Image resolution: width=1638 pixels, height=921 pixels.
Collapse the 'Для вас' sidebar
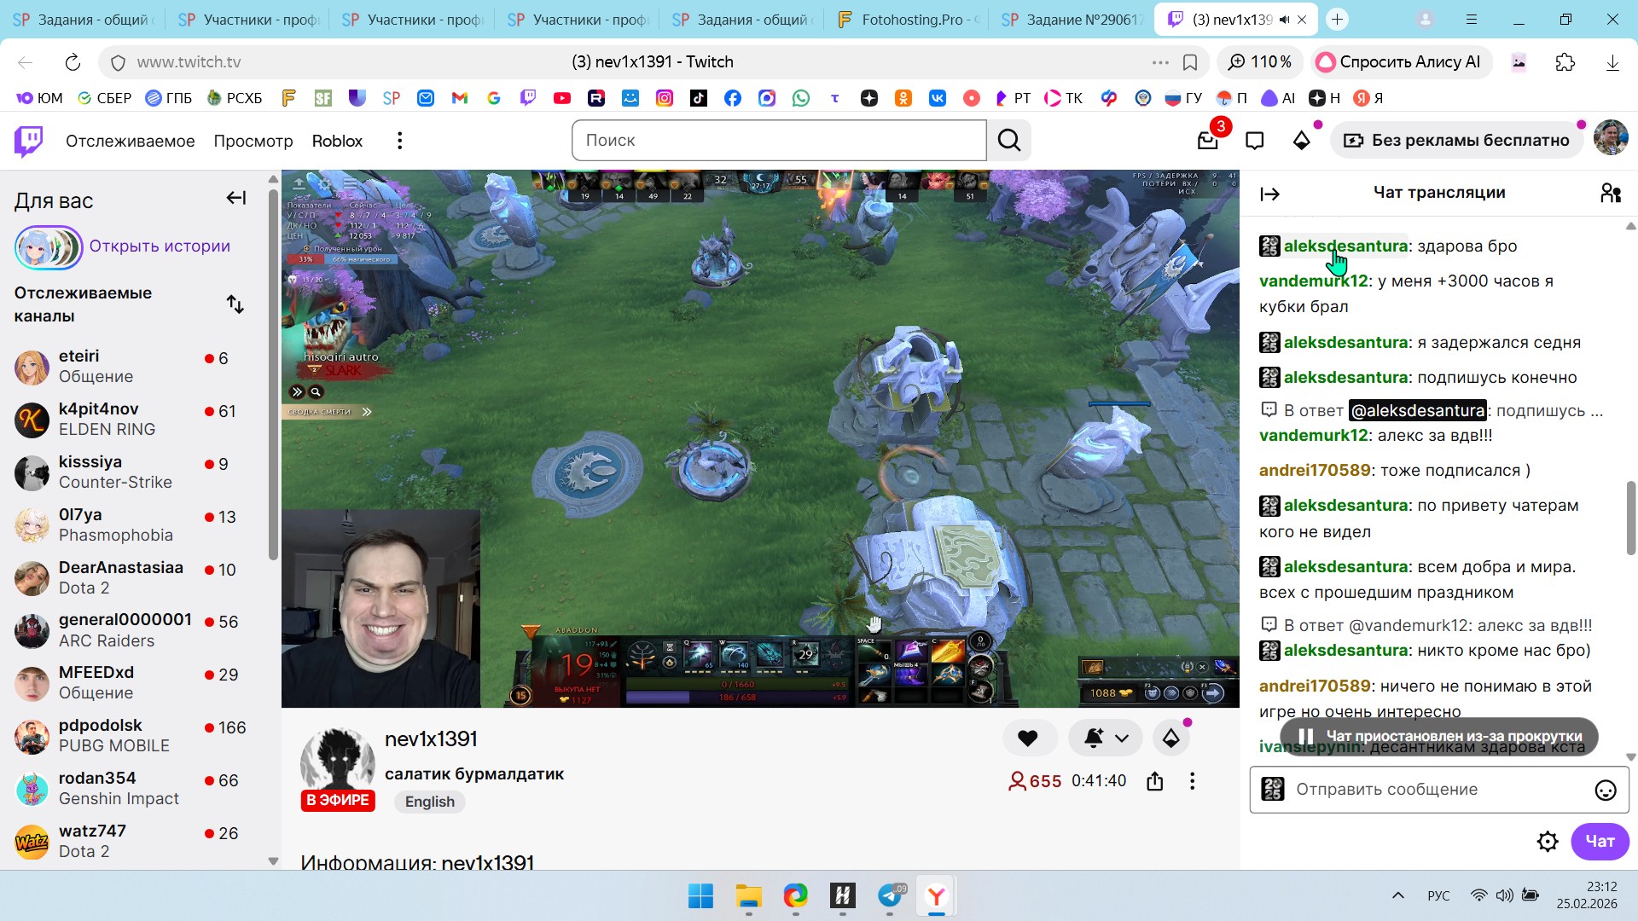[x=235, y=199]
